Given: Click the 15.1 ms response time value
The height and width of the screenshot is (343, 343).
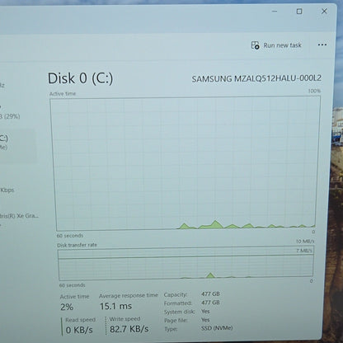Looking at the screenshot, I should [x=115, y=306].
